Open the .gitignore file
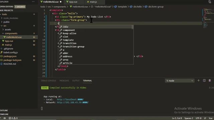Screen dimensions: 214x120 click(8, 49)
